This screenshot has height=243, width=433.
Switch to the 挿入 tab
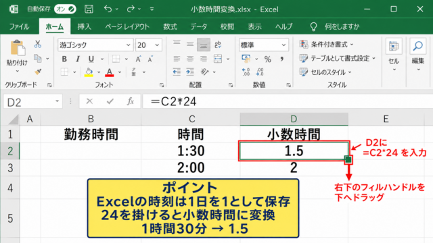tap(84, 27)
